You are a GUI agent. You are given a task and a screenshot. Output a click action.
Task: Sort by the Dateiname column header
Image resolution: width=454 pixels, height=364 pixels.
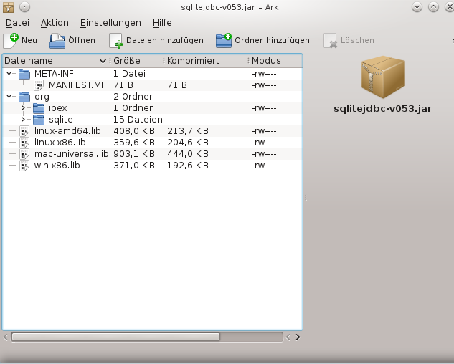[x=56, y=61]
